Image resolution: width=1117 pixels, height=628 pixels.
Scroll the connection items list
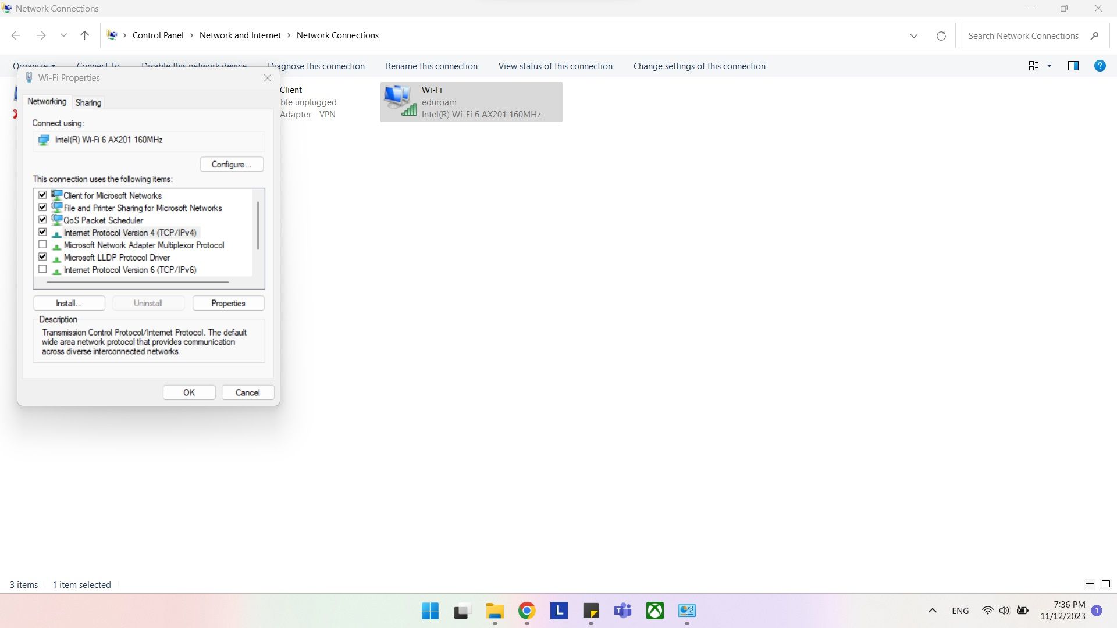point(259,230)
